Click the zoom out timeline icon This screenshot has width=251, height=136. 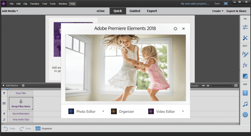coord(208,86)
